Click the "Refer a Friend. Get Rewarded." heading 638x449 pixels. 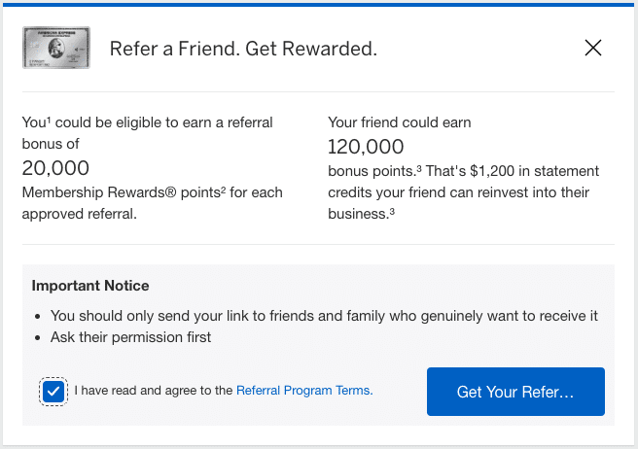coord(243,48)
